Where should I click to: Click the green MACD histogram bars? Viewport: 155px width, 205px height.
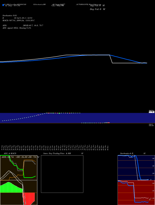point(11,187)
